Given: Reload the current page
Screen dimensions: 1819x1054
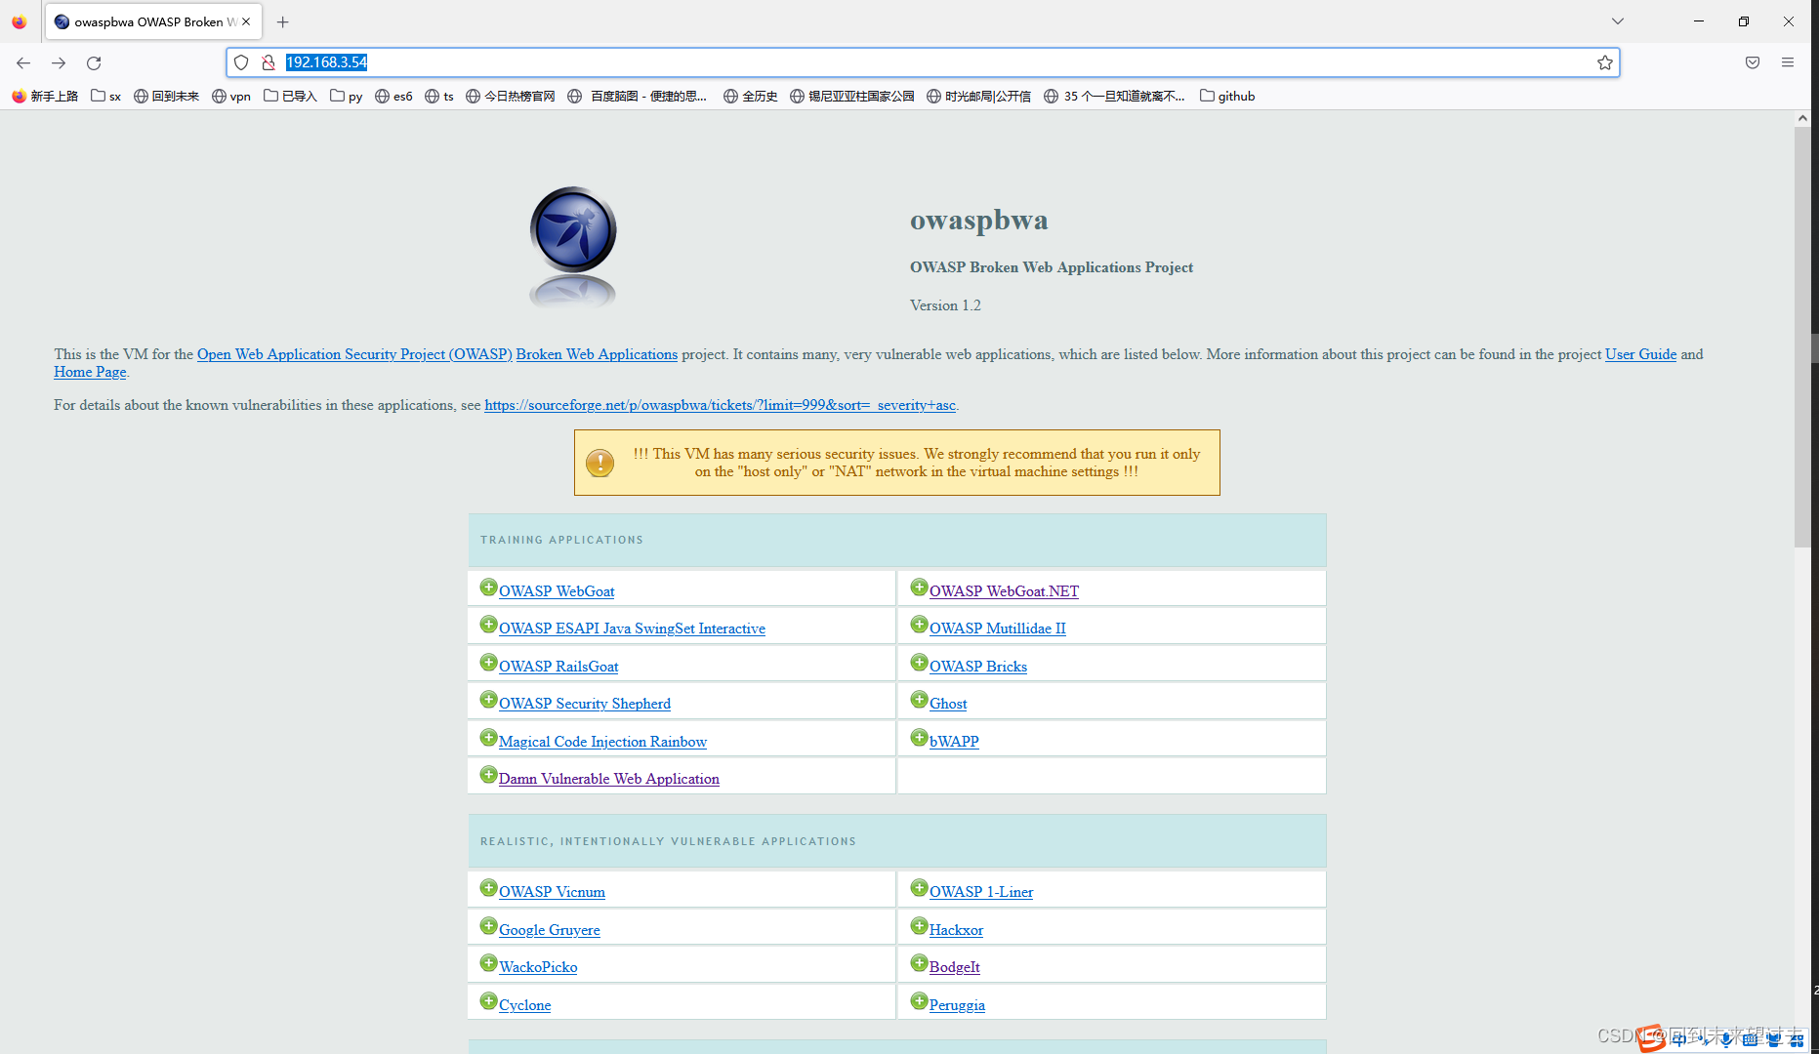Looking at the screenshot, I should pos(94,62).
